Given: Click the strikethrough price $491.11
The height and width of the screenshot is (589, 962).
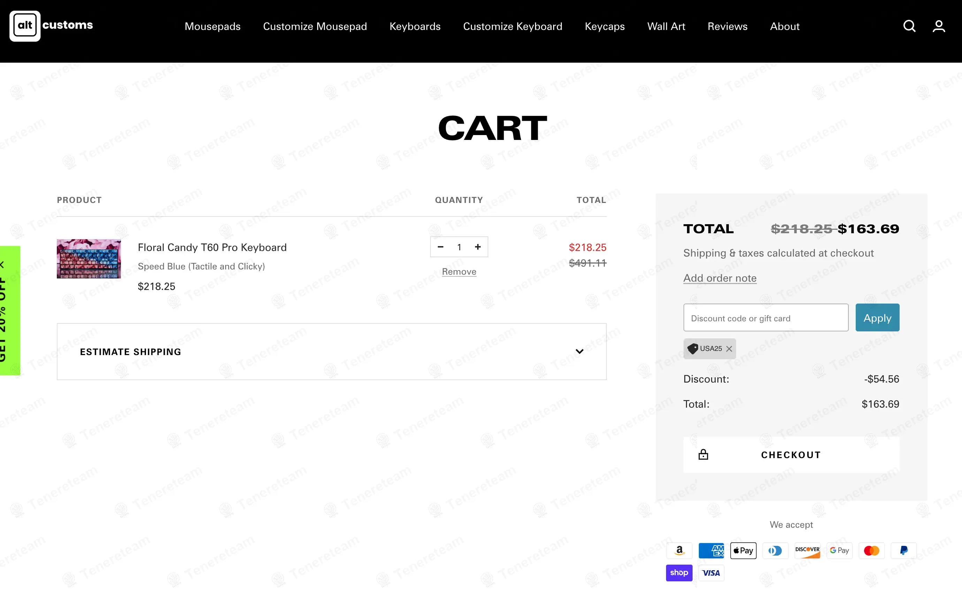Looking at the screenshot, I should coord(588,263).
